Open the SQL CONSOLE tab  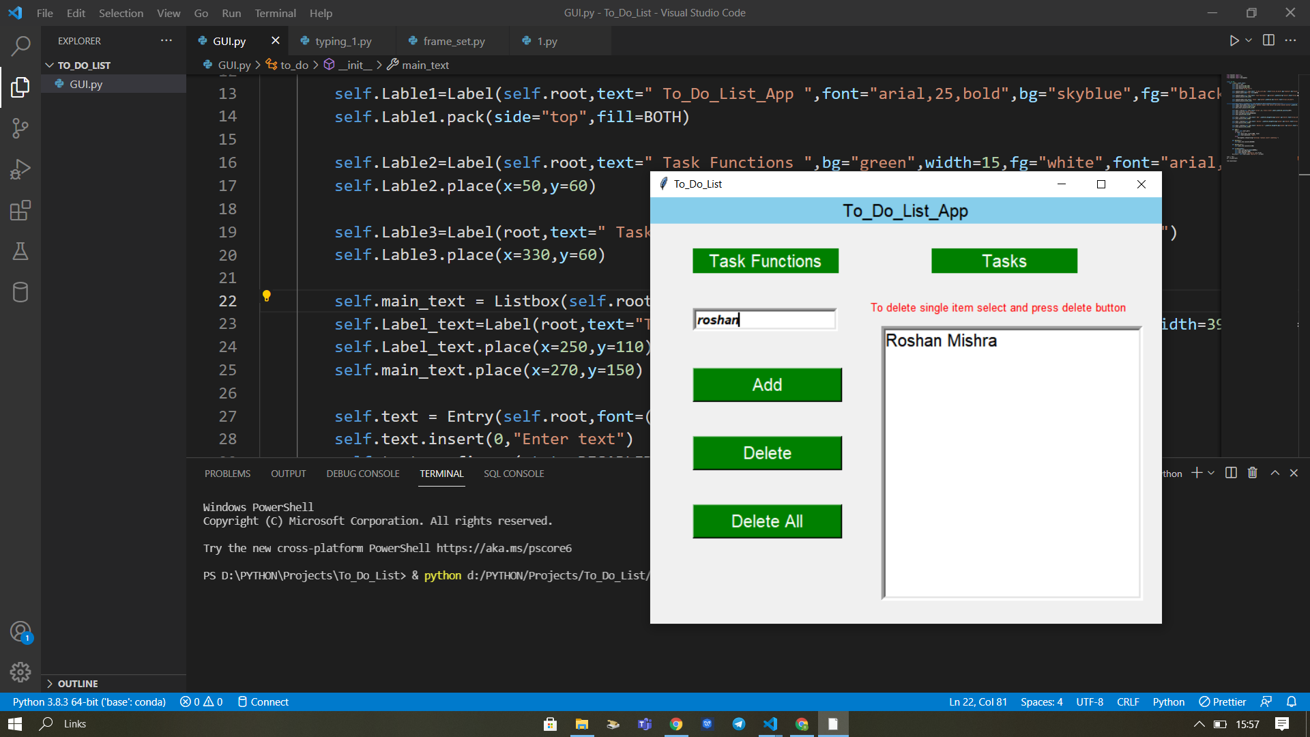514,474
